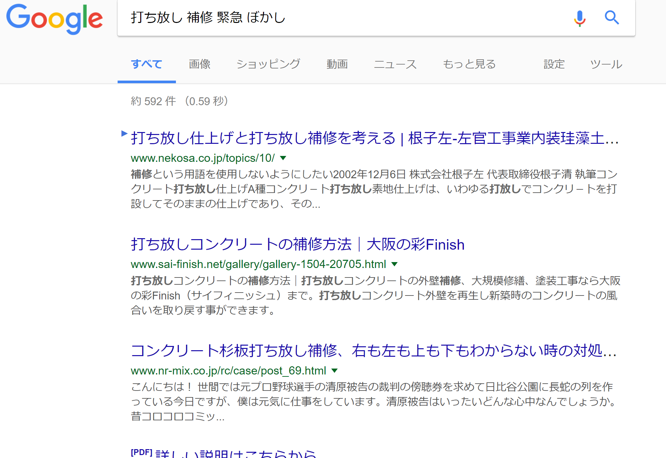The height and width of the screenshot is (458, 666).
Task: Open コンクリート杉板打ち放し補修 result title
Action: (x=374, y=351)
